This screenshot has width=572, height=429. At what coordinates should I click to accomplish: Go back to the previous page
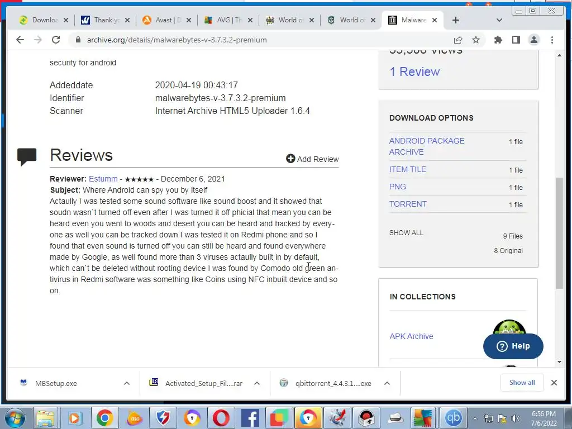20,40
